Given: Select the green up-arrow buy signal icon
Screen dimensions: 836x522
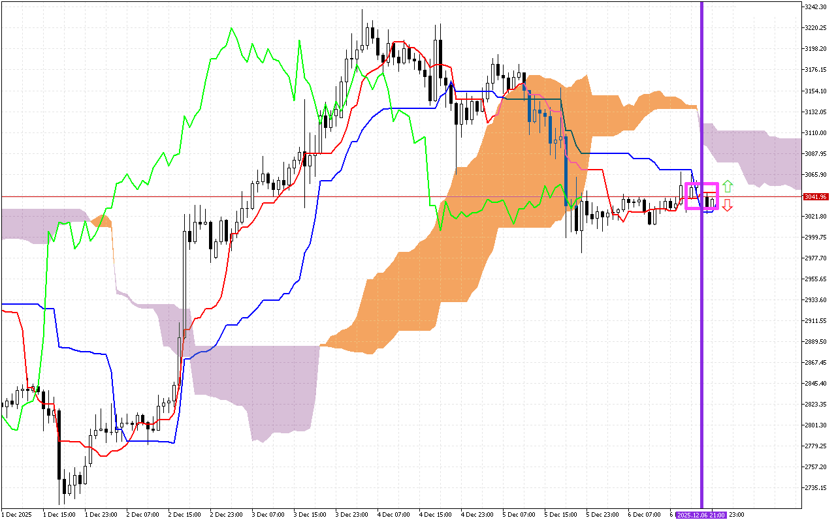Looking at the screenshot, I should [x=729, y=185].
